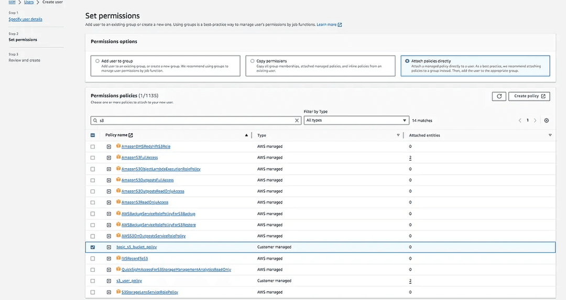Click the refresh policies icon button
The width and height of the screenshot is (566, 300).
[x=499, y=96]
